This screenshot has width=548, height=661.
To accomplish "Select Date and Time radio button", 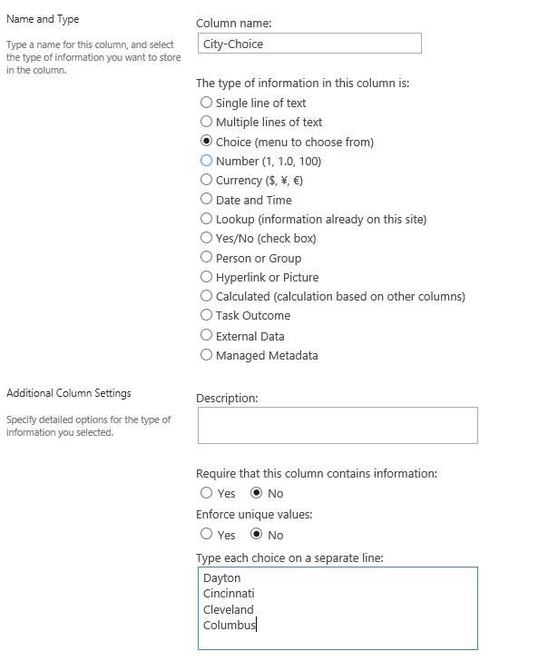I will (x=207, y=200).
